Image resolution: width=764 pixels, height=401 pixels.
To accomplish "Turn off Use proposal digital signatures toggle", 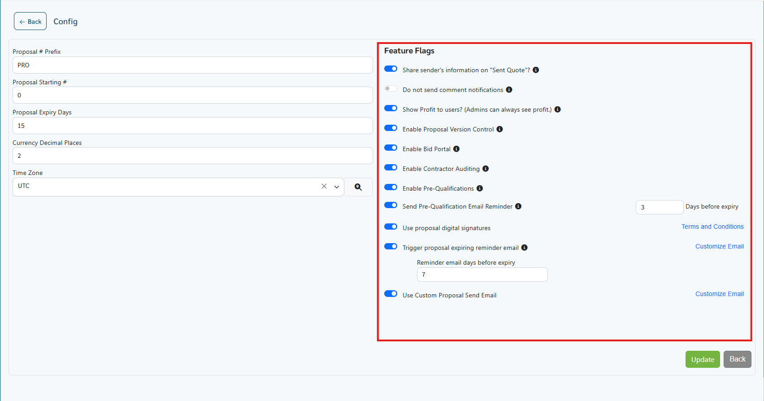I will (x=391, y=227).
